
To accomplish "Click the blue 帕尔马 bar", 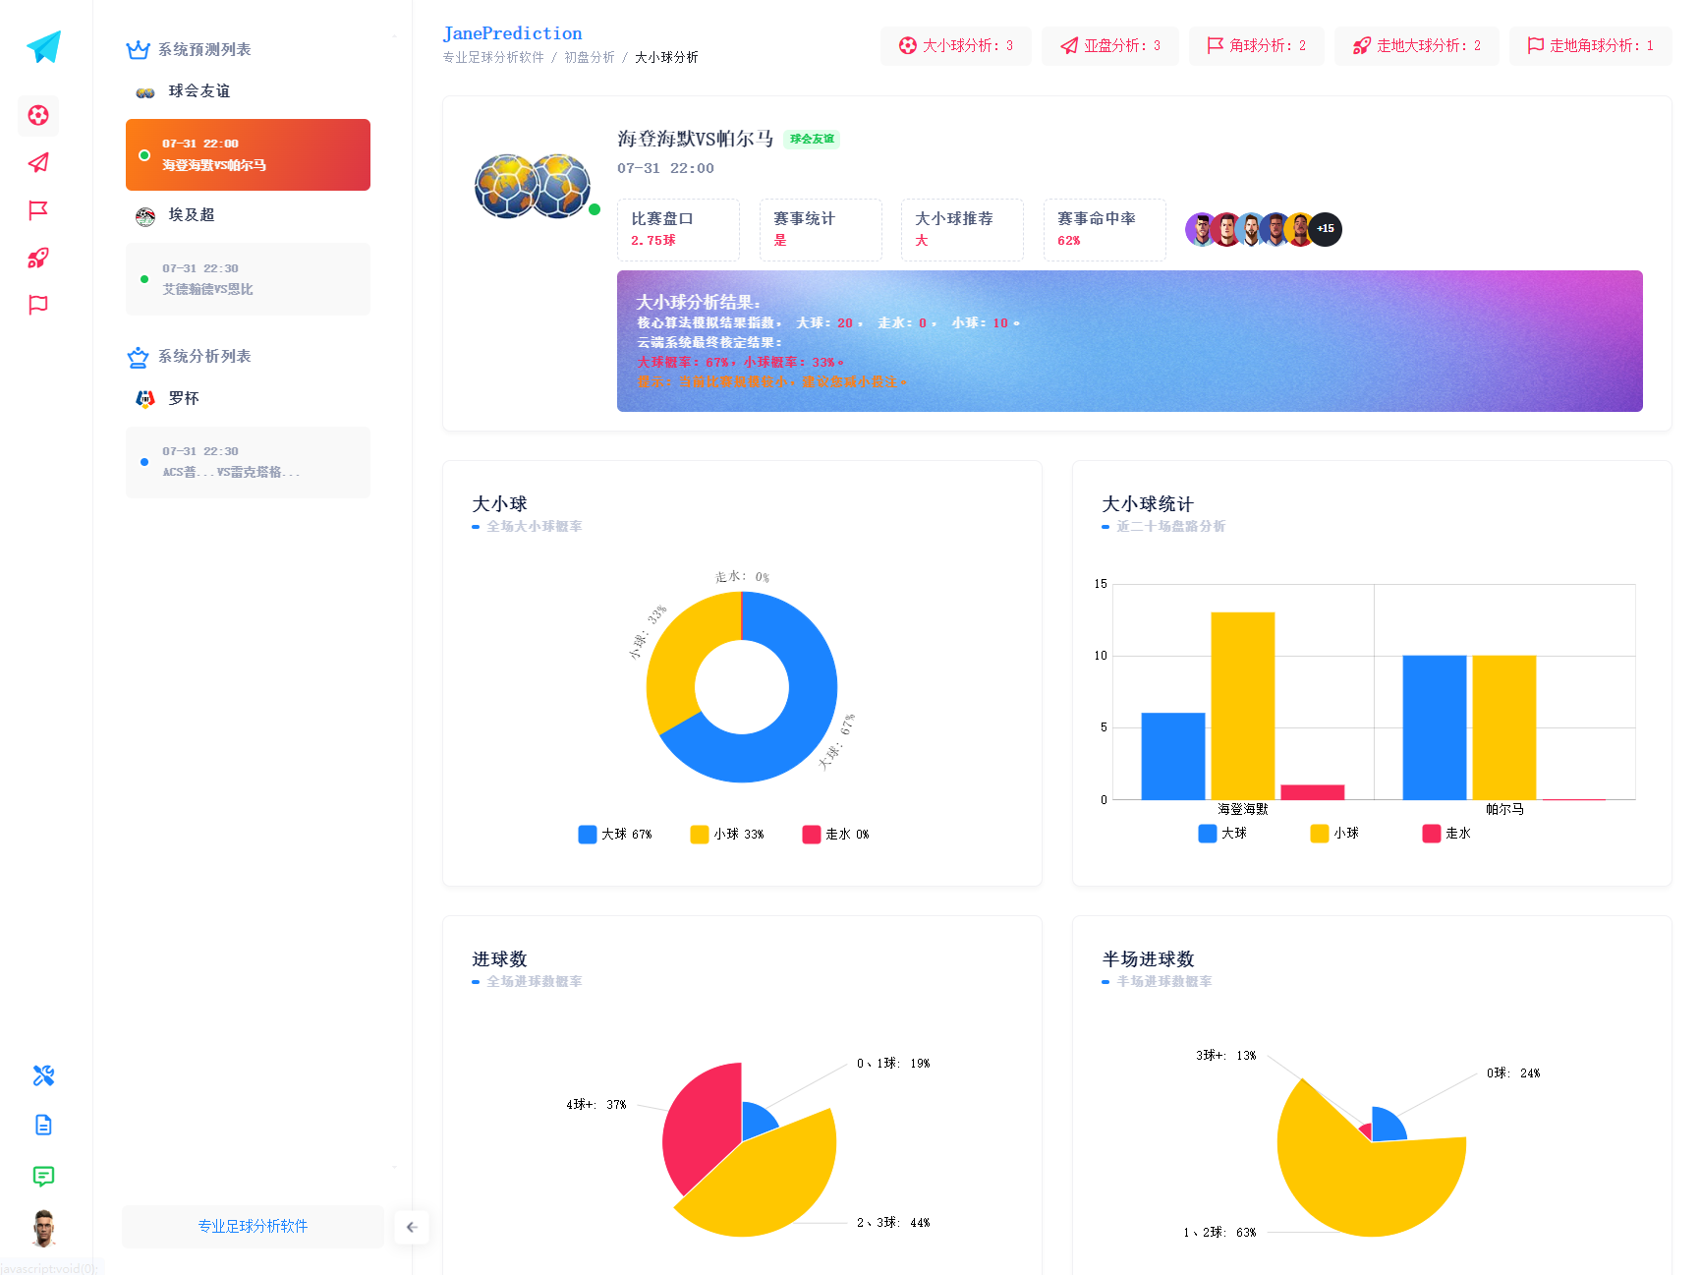I will (1435, 727).
